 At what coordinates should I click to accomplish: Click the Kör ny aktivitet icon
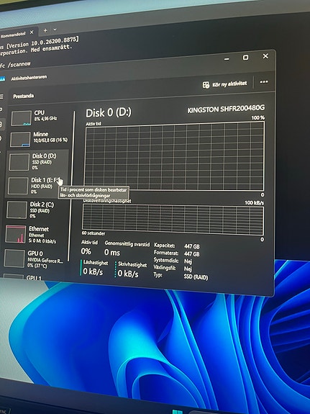pyautogui.click(x=206, y=85)
